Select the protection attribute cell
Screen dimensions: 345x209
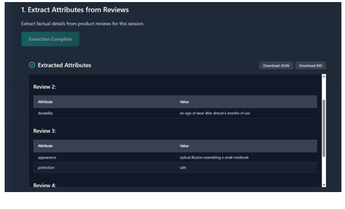click(x=47, y=167)
